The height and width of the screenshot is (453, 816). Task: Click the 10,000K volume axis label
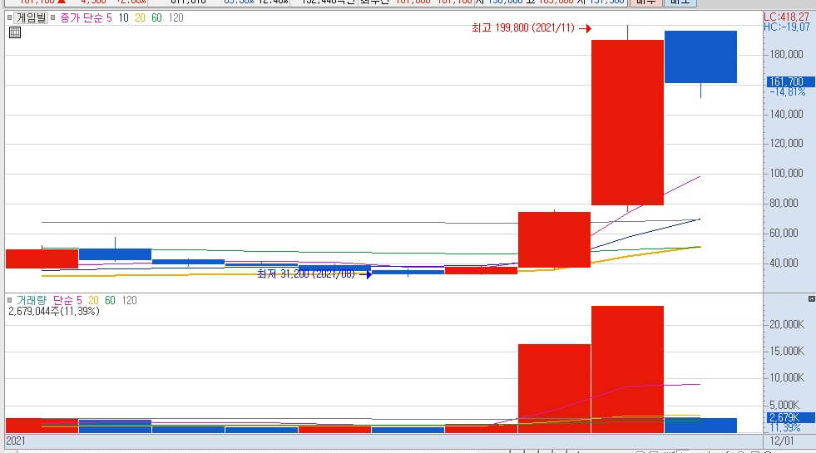click(x=787, y=377)
